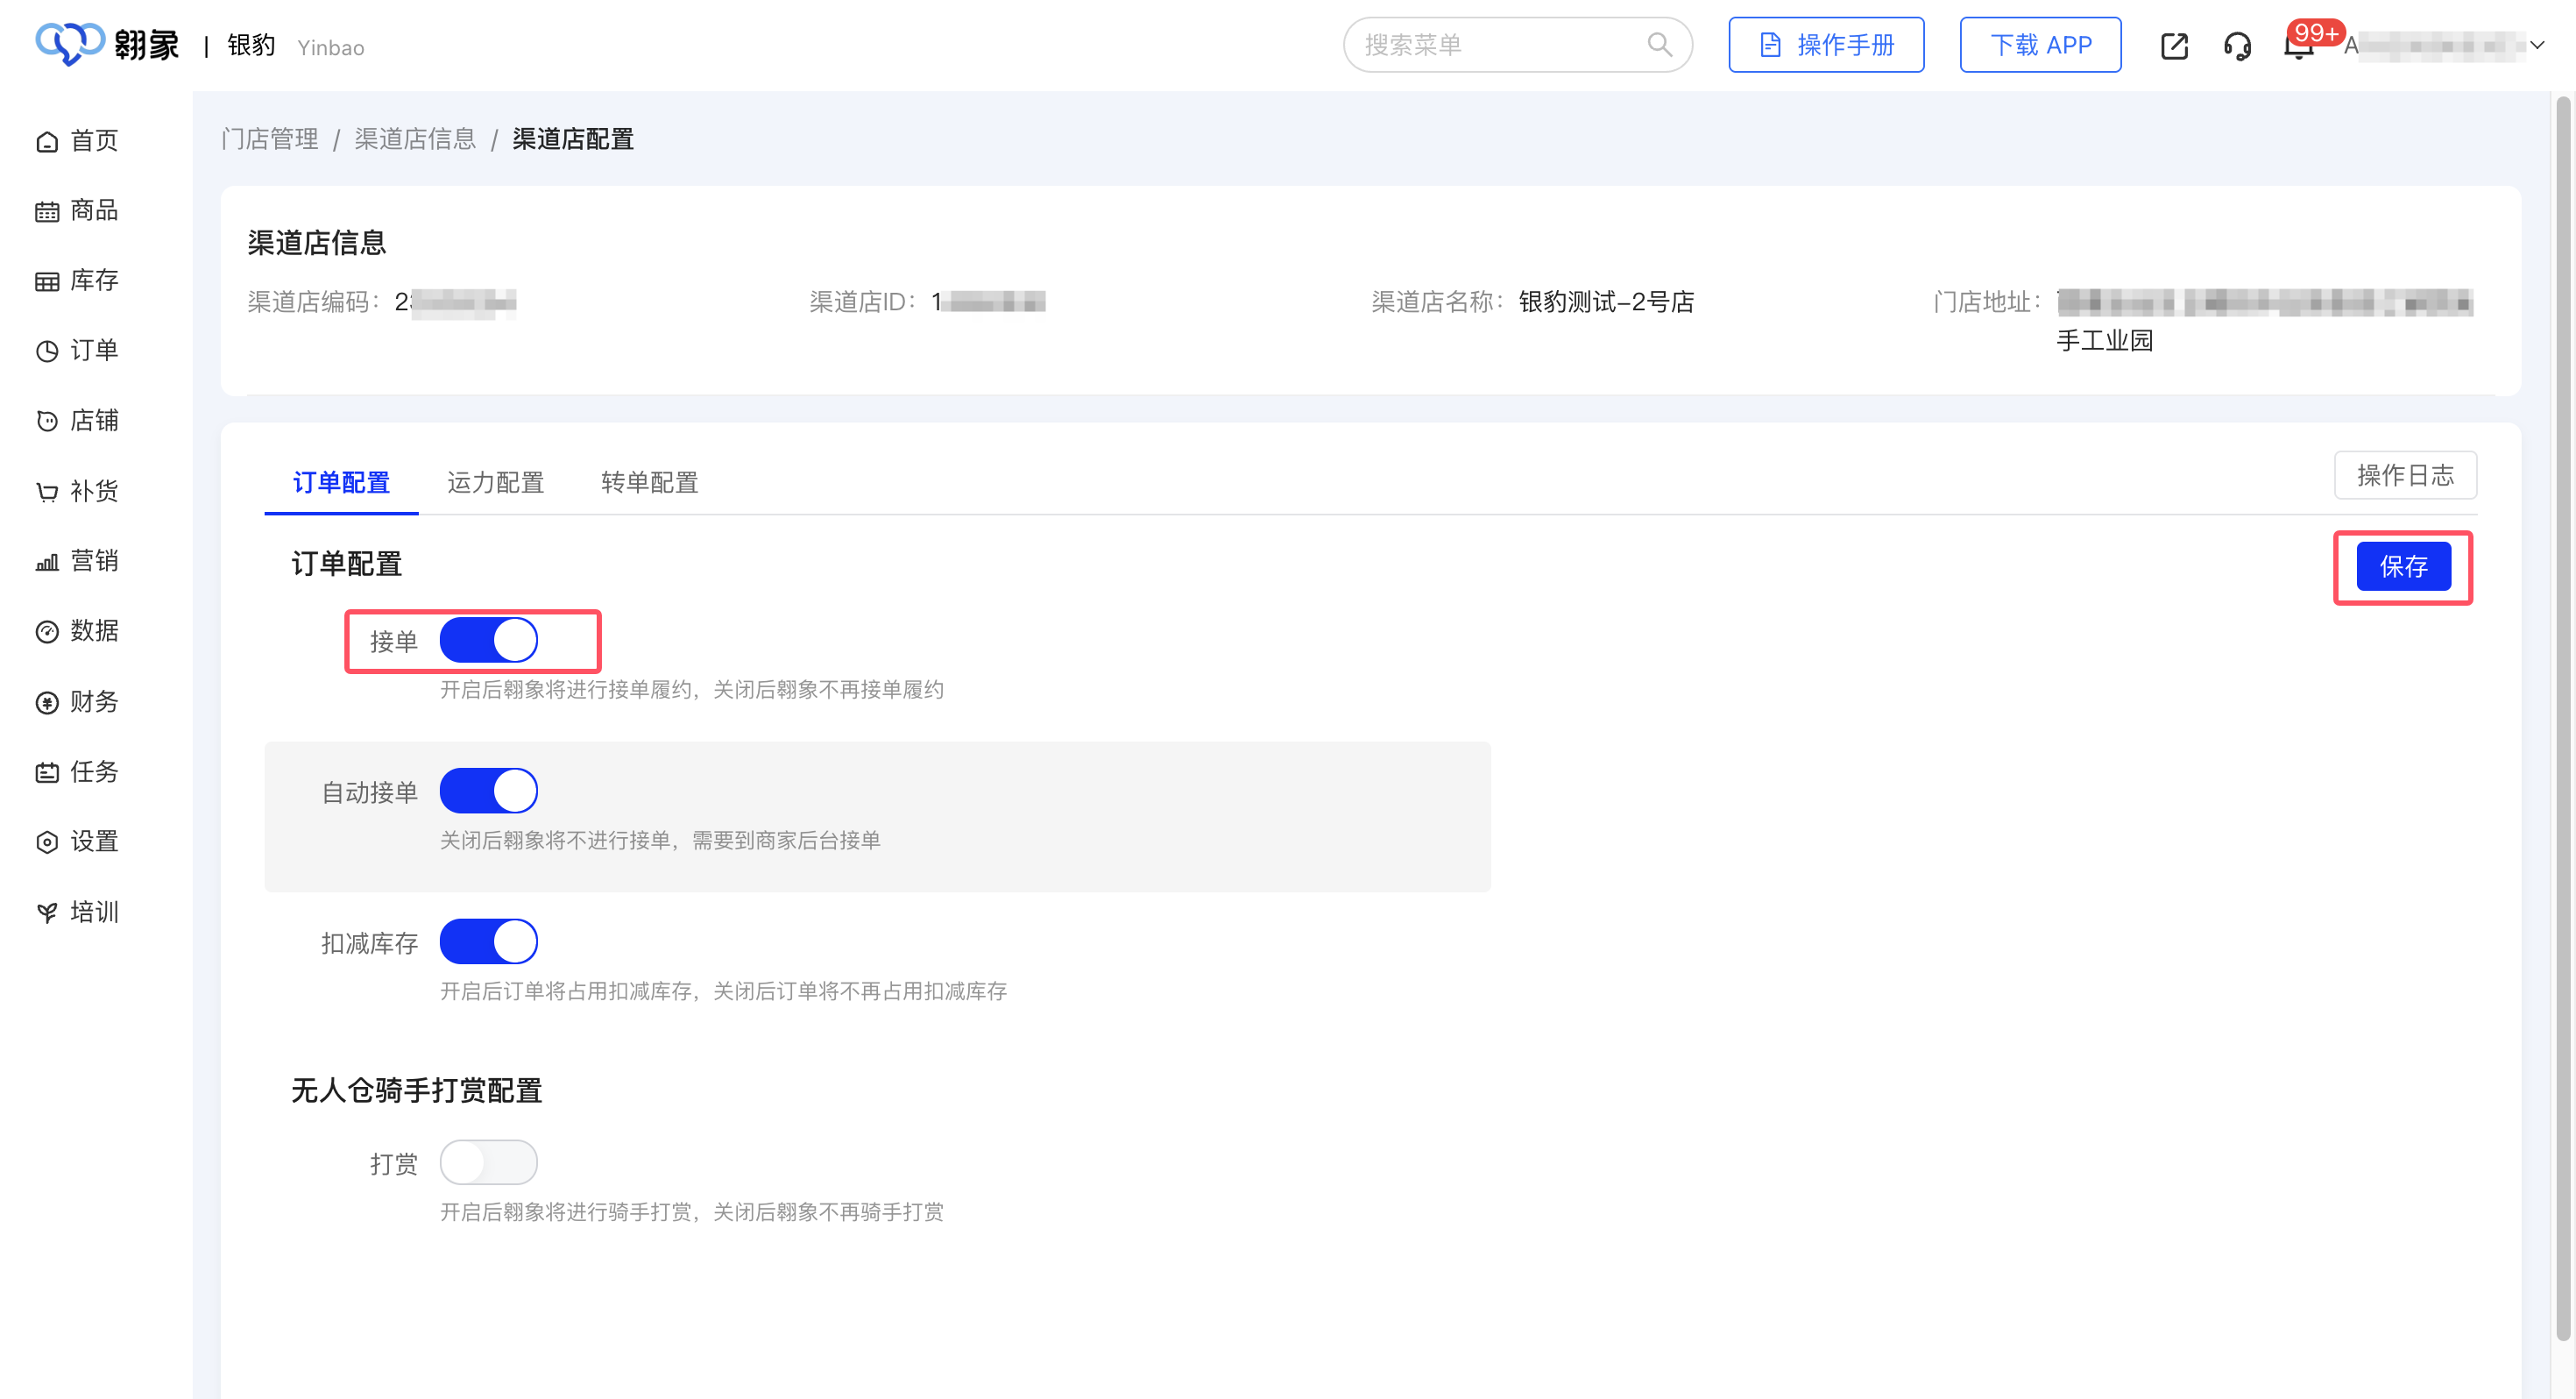Select the 数据 data icon
Screen dimensions: 2576x1399
pyautogui.click(x=47, y=630)
